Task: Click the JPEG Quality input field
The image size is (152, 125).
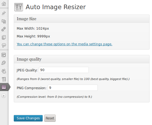Action: [x=64, y=70]
